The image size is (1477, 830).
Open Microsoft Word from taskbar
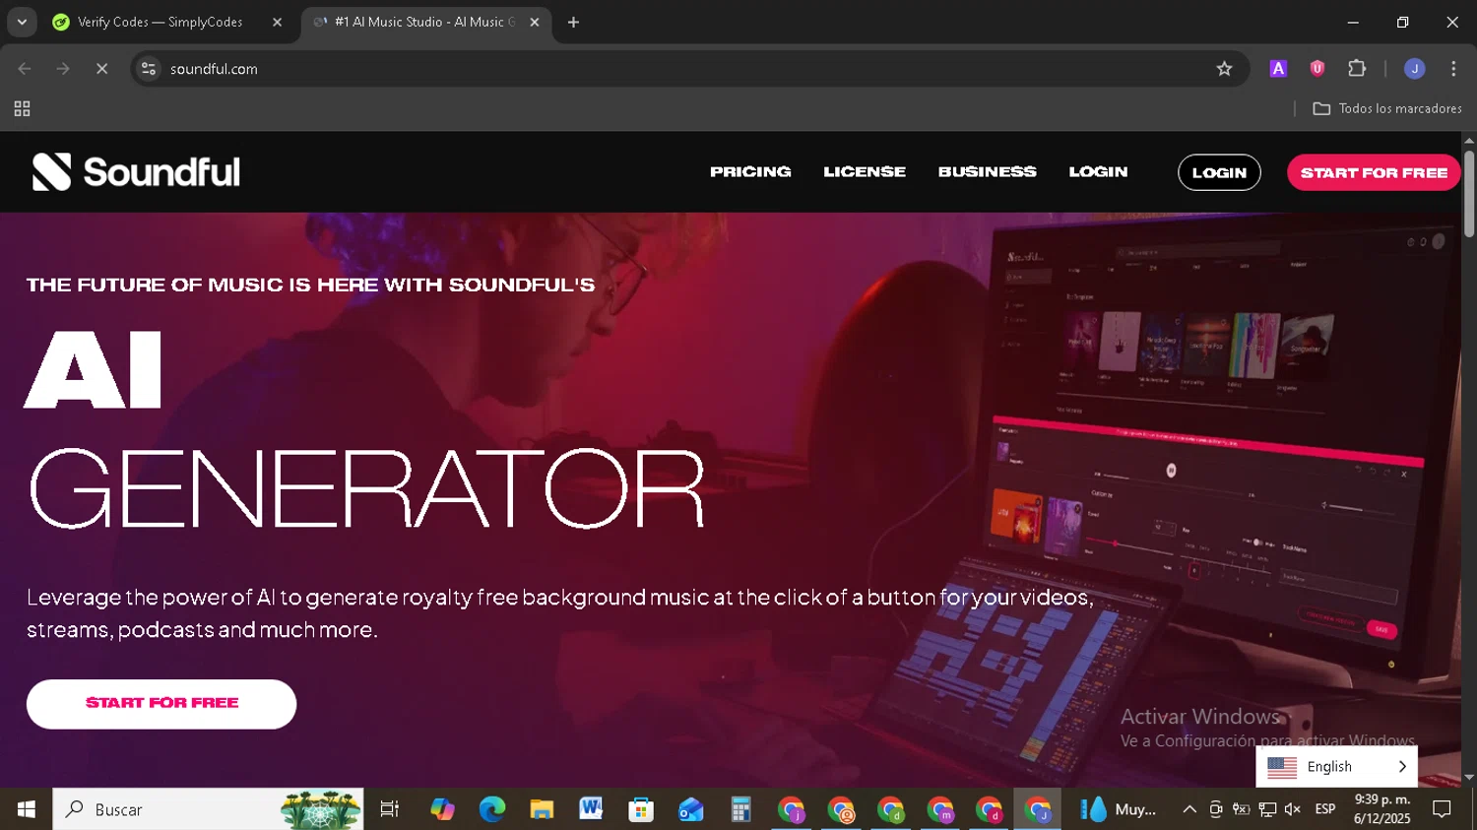click(x=591, y=809)
